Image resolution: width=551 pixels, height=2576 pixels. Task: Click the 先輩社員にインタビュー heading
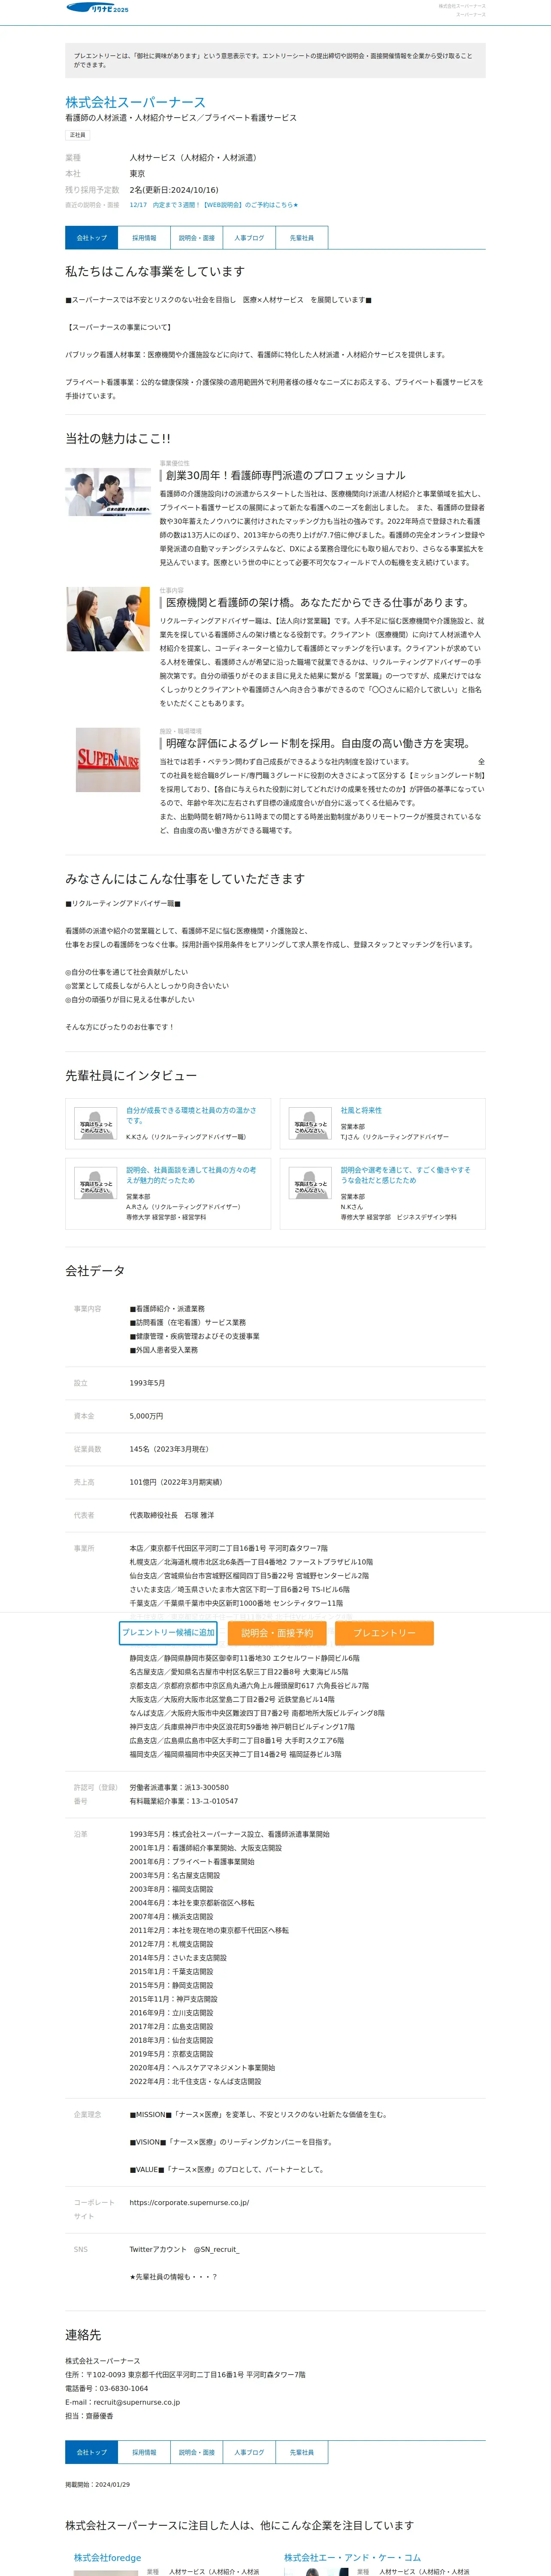(131, 1076)
